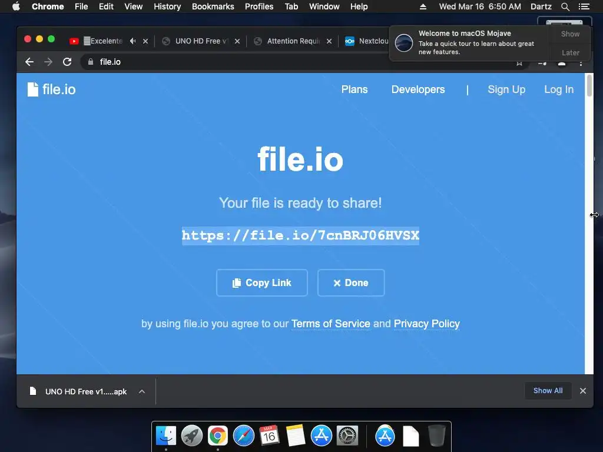Click Show on the Mojave notification
This screenshot has width=603, height=452.
pos(570,34)
